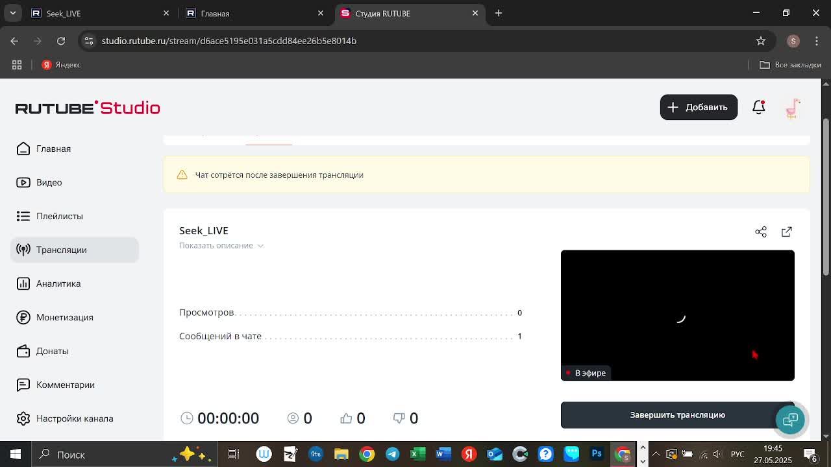This screenshot has width=831, height=467.
Task: Click the stream duration clock icon
Action: click(187, 418)
